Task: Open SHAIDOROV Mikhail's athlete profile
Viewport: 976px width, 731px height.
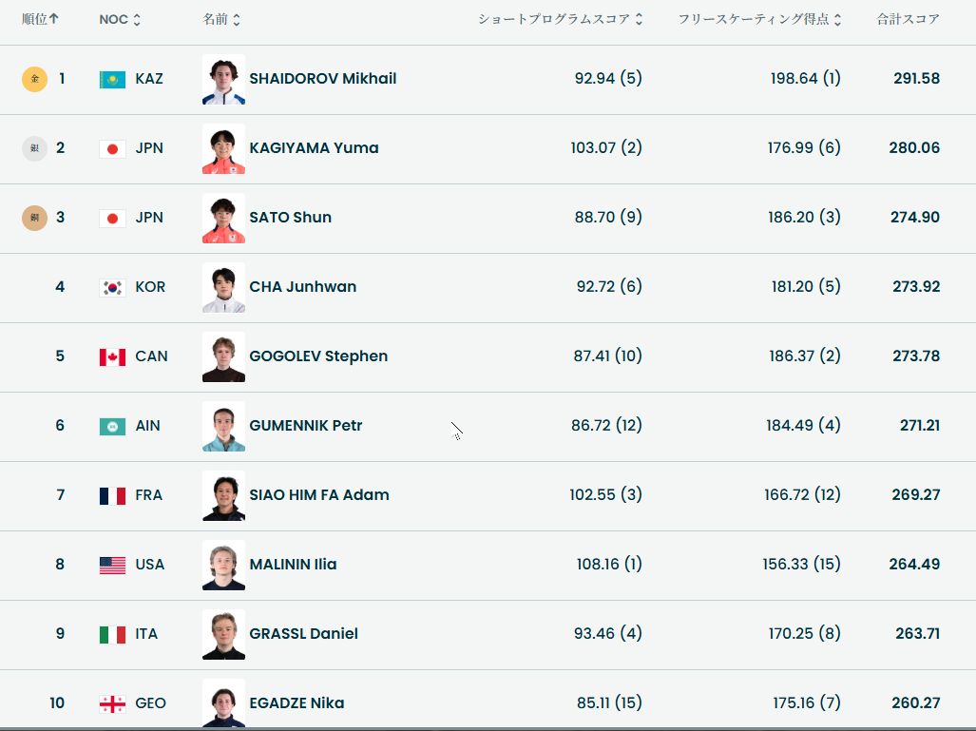Action: point(322,79)
